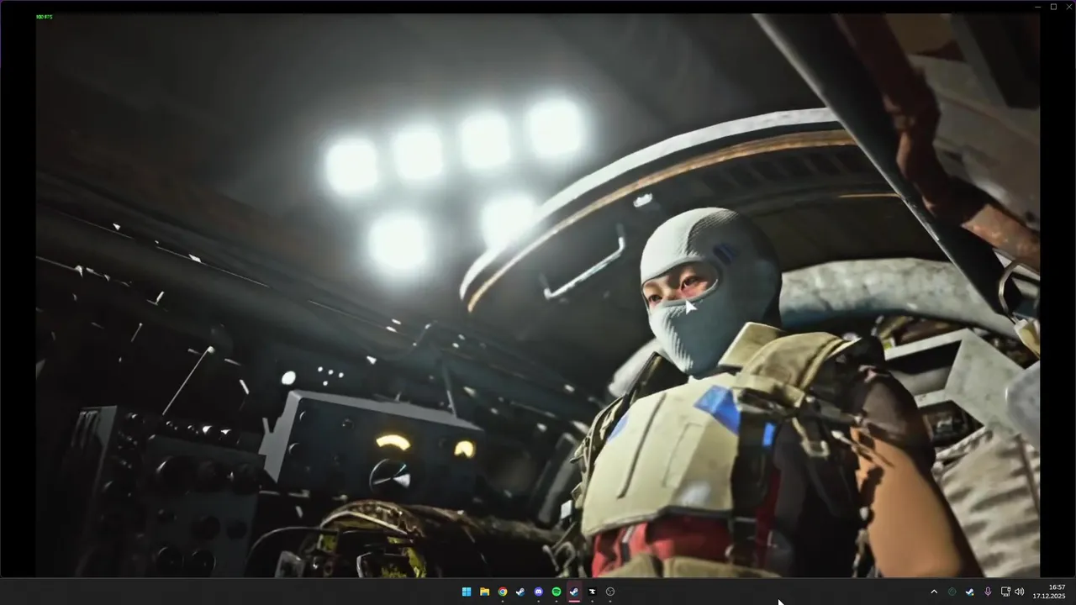Viewport: 1076px width, 605px height.
Task: Minimize the game window
Action: click(x=1038, y=7)
